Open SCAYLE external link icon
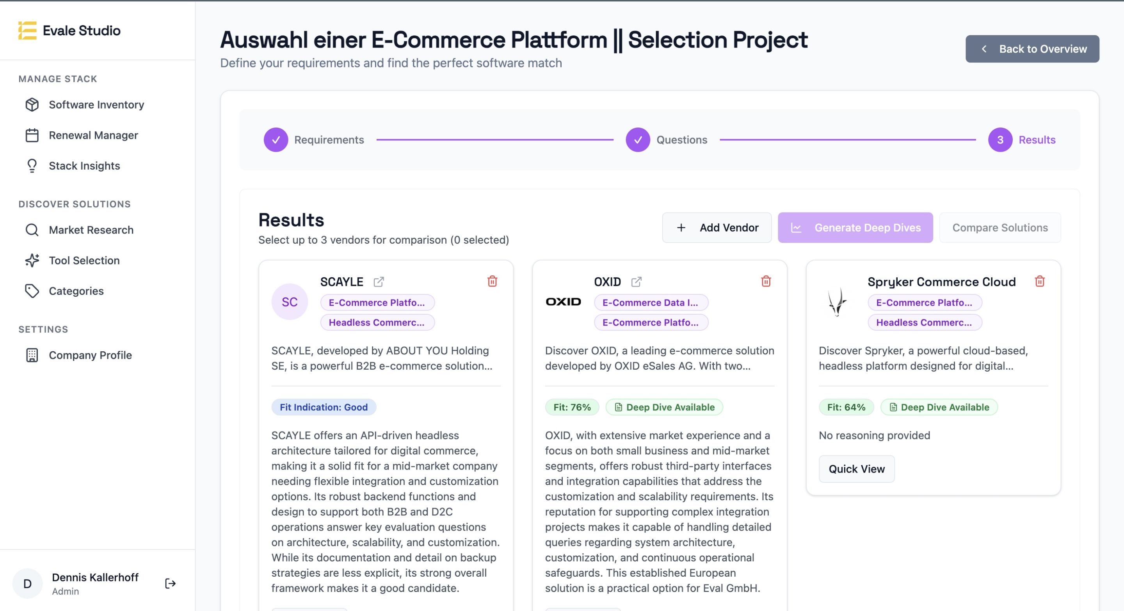1124x611 pixels. (379, 282)
